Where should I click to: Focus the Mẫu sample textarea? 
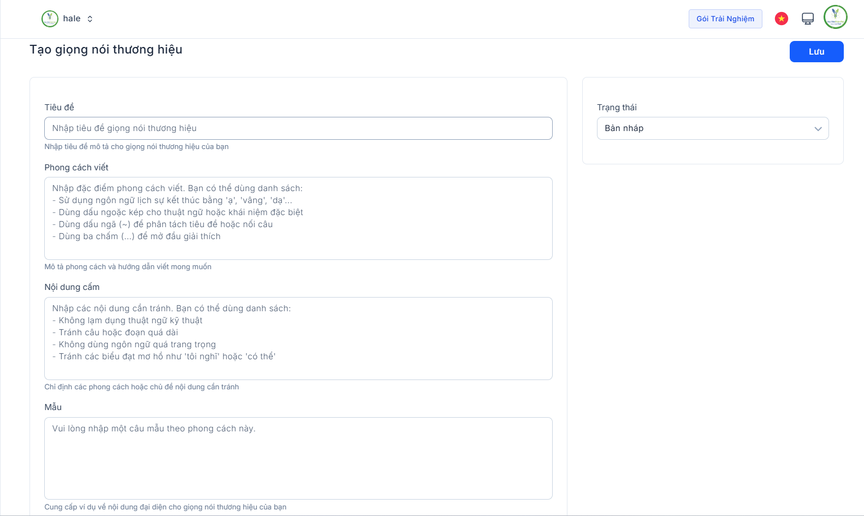coord(298,459)
